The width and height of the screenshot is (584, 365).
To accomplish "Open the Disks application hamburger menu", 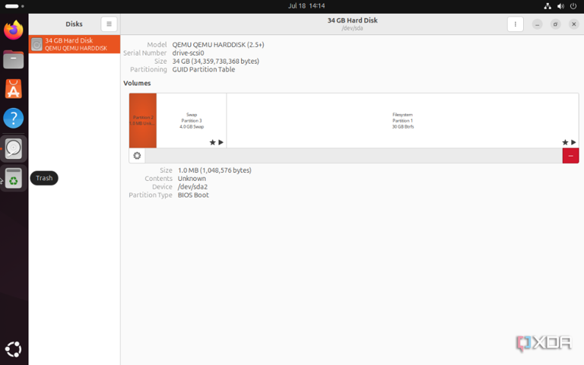I will coord(109,24).
